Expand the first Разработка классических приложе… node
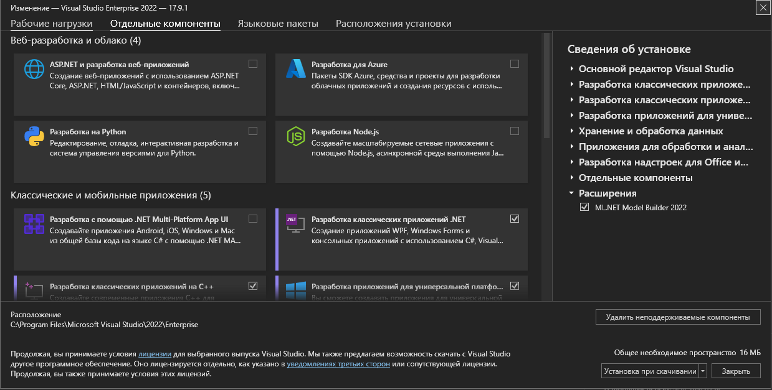The image size is (772, 390). coord(571,85)
